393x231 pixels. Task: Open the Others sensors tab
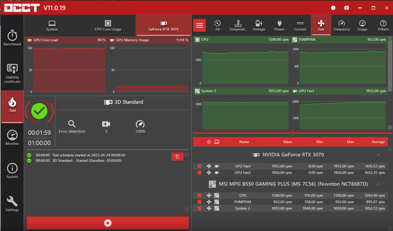point(383,25)
